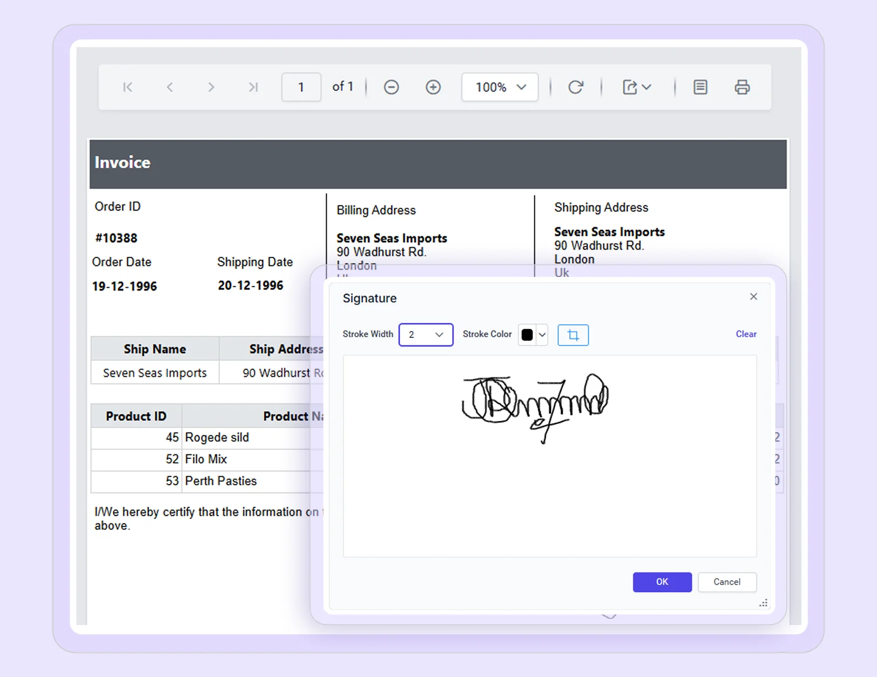
Task: Open the zoom level dropdown
Action: point(500,87)
